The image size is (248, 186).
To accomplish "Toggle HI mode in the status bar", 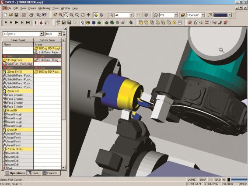I will (x=224, y=180).
